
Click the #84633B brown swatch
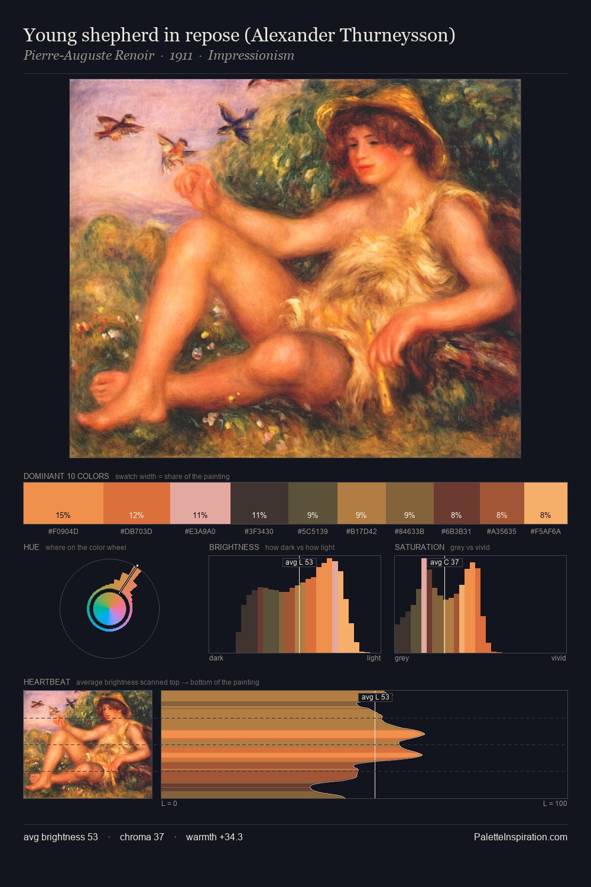410,503
